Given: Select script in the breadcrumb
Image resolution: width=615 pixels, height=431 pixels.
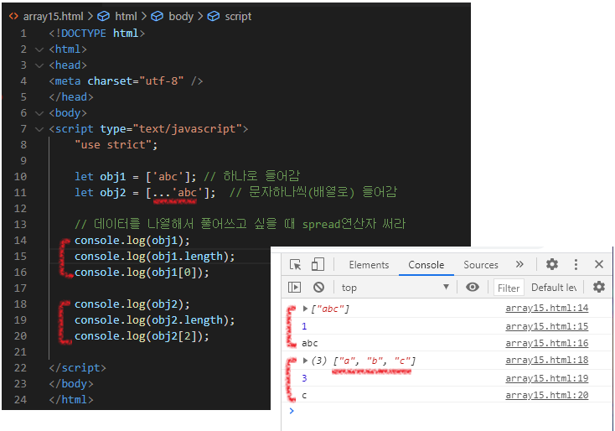Looking at the screenshot, I should tap(238, 17).
